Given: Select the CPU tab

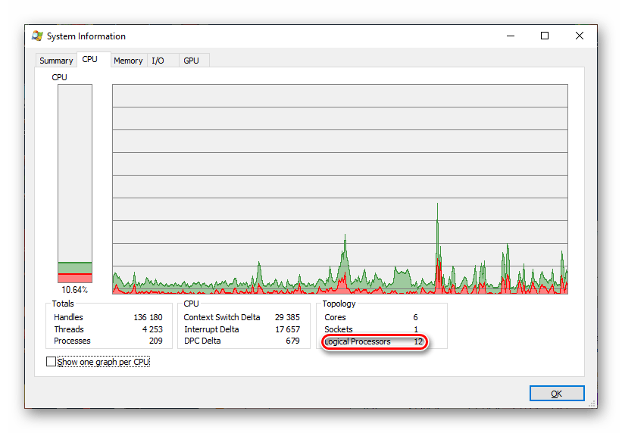Looking at the screenshot, I should [89, 60].
